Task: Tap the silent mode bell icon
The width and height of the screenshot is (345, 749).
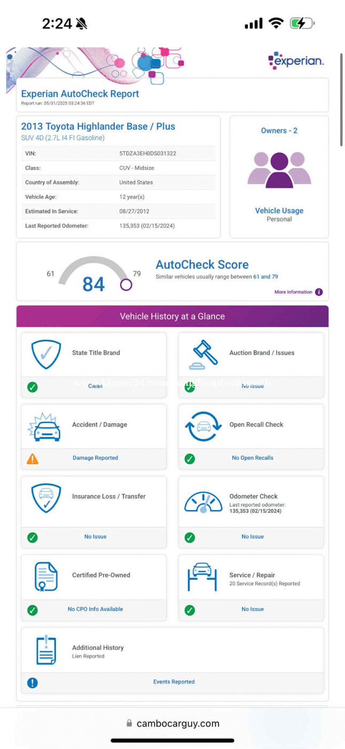Action: point(82,24)
